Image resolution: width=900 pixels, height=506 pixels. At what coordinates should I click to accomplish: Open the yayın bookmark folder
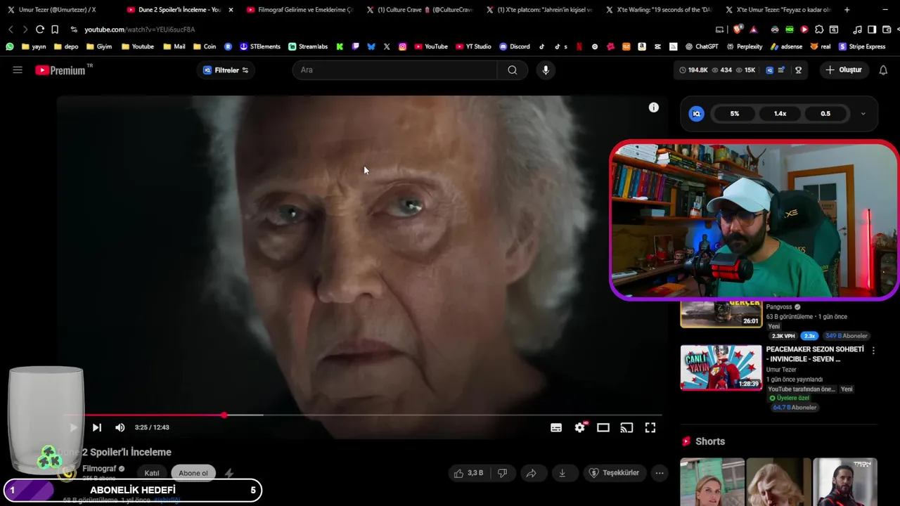pos(34,46)
